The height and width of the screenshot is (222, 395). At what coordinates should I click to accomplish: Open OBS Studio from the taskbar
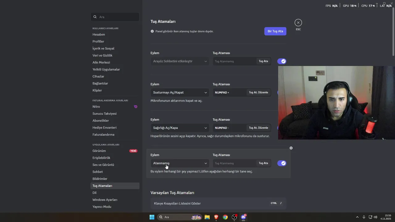234,217
